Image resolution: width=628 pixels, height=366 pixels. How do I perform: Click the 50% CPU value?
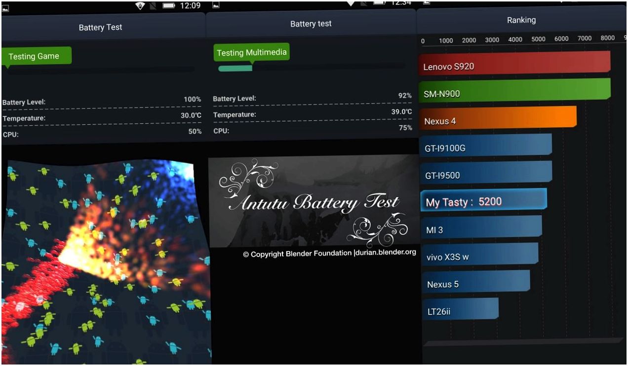195,132
